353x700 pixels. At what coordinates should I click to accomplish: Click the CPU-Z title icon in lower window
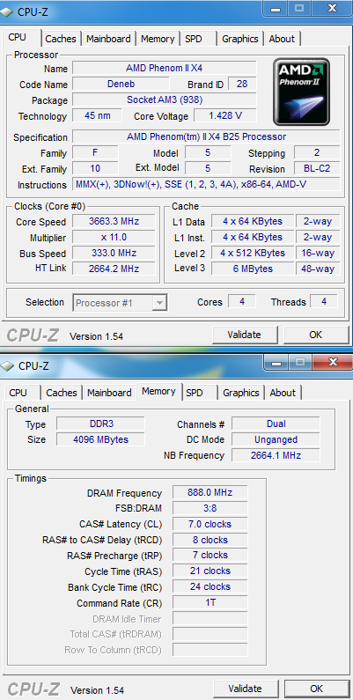8,366
